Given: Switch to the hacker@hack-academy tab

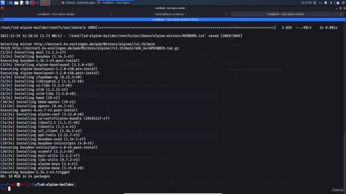Looking at the screenshot, I should click(x=171, y=14).
